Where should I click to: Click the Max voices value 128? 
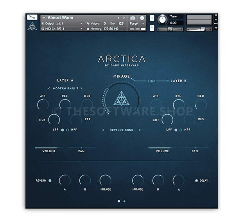tap(121, 23)
